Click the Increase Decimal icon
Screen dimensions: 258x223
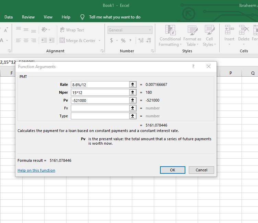[141, 40]
